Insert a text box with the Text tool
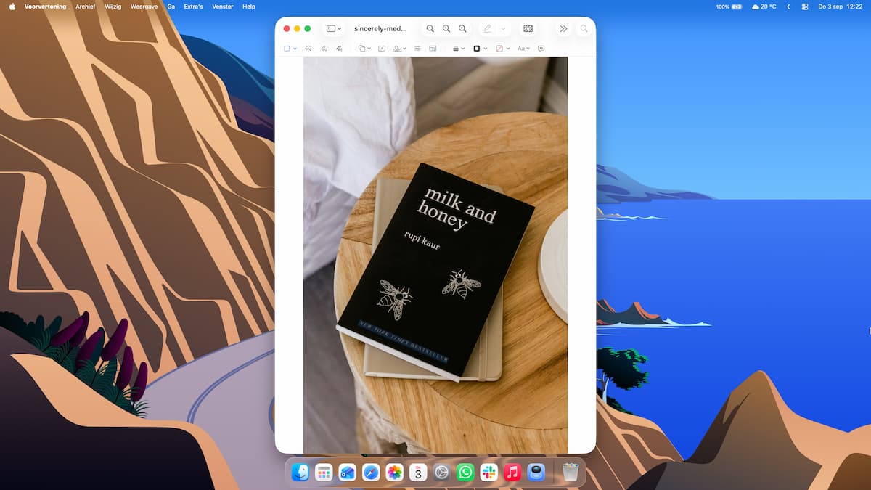This screenshot has height=490, width=871. pos(382,49)
